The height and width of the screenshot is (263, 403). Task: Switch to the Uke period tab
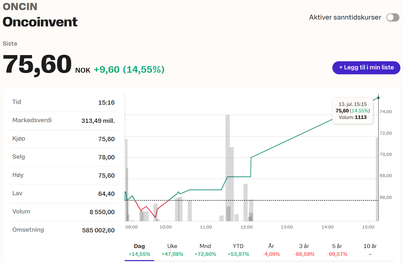click(x=172, y=250)
